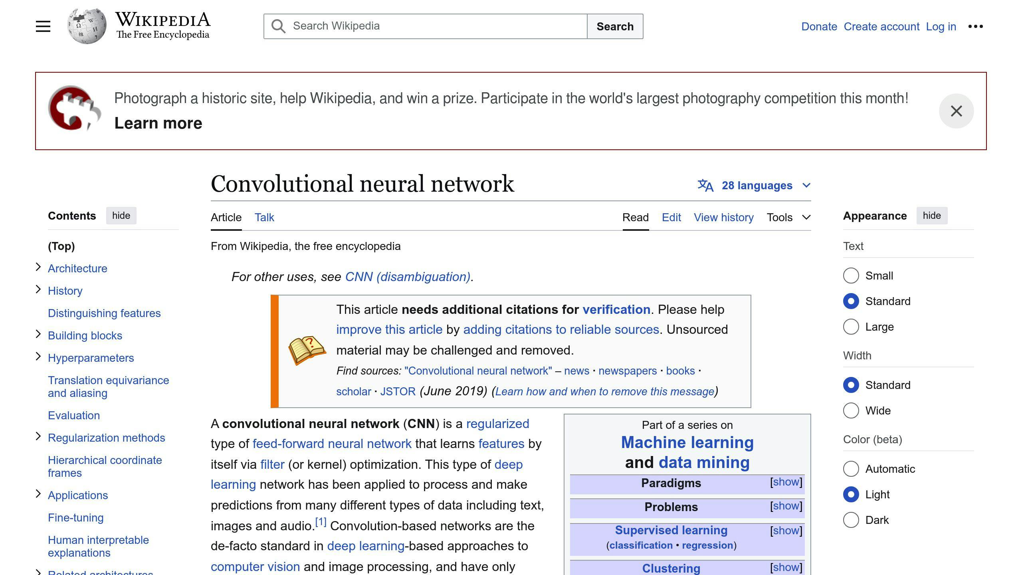Open the three-dot personal tools menu

coord(975,26)
